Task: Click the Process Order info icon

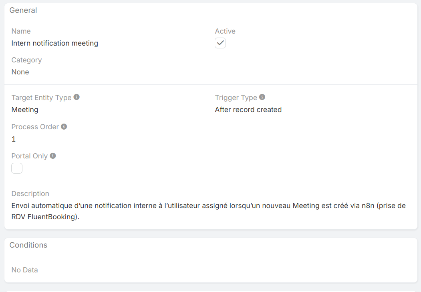Action: click(x=64, y=127)
